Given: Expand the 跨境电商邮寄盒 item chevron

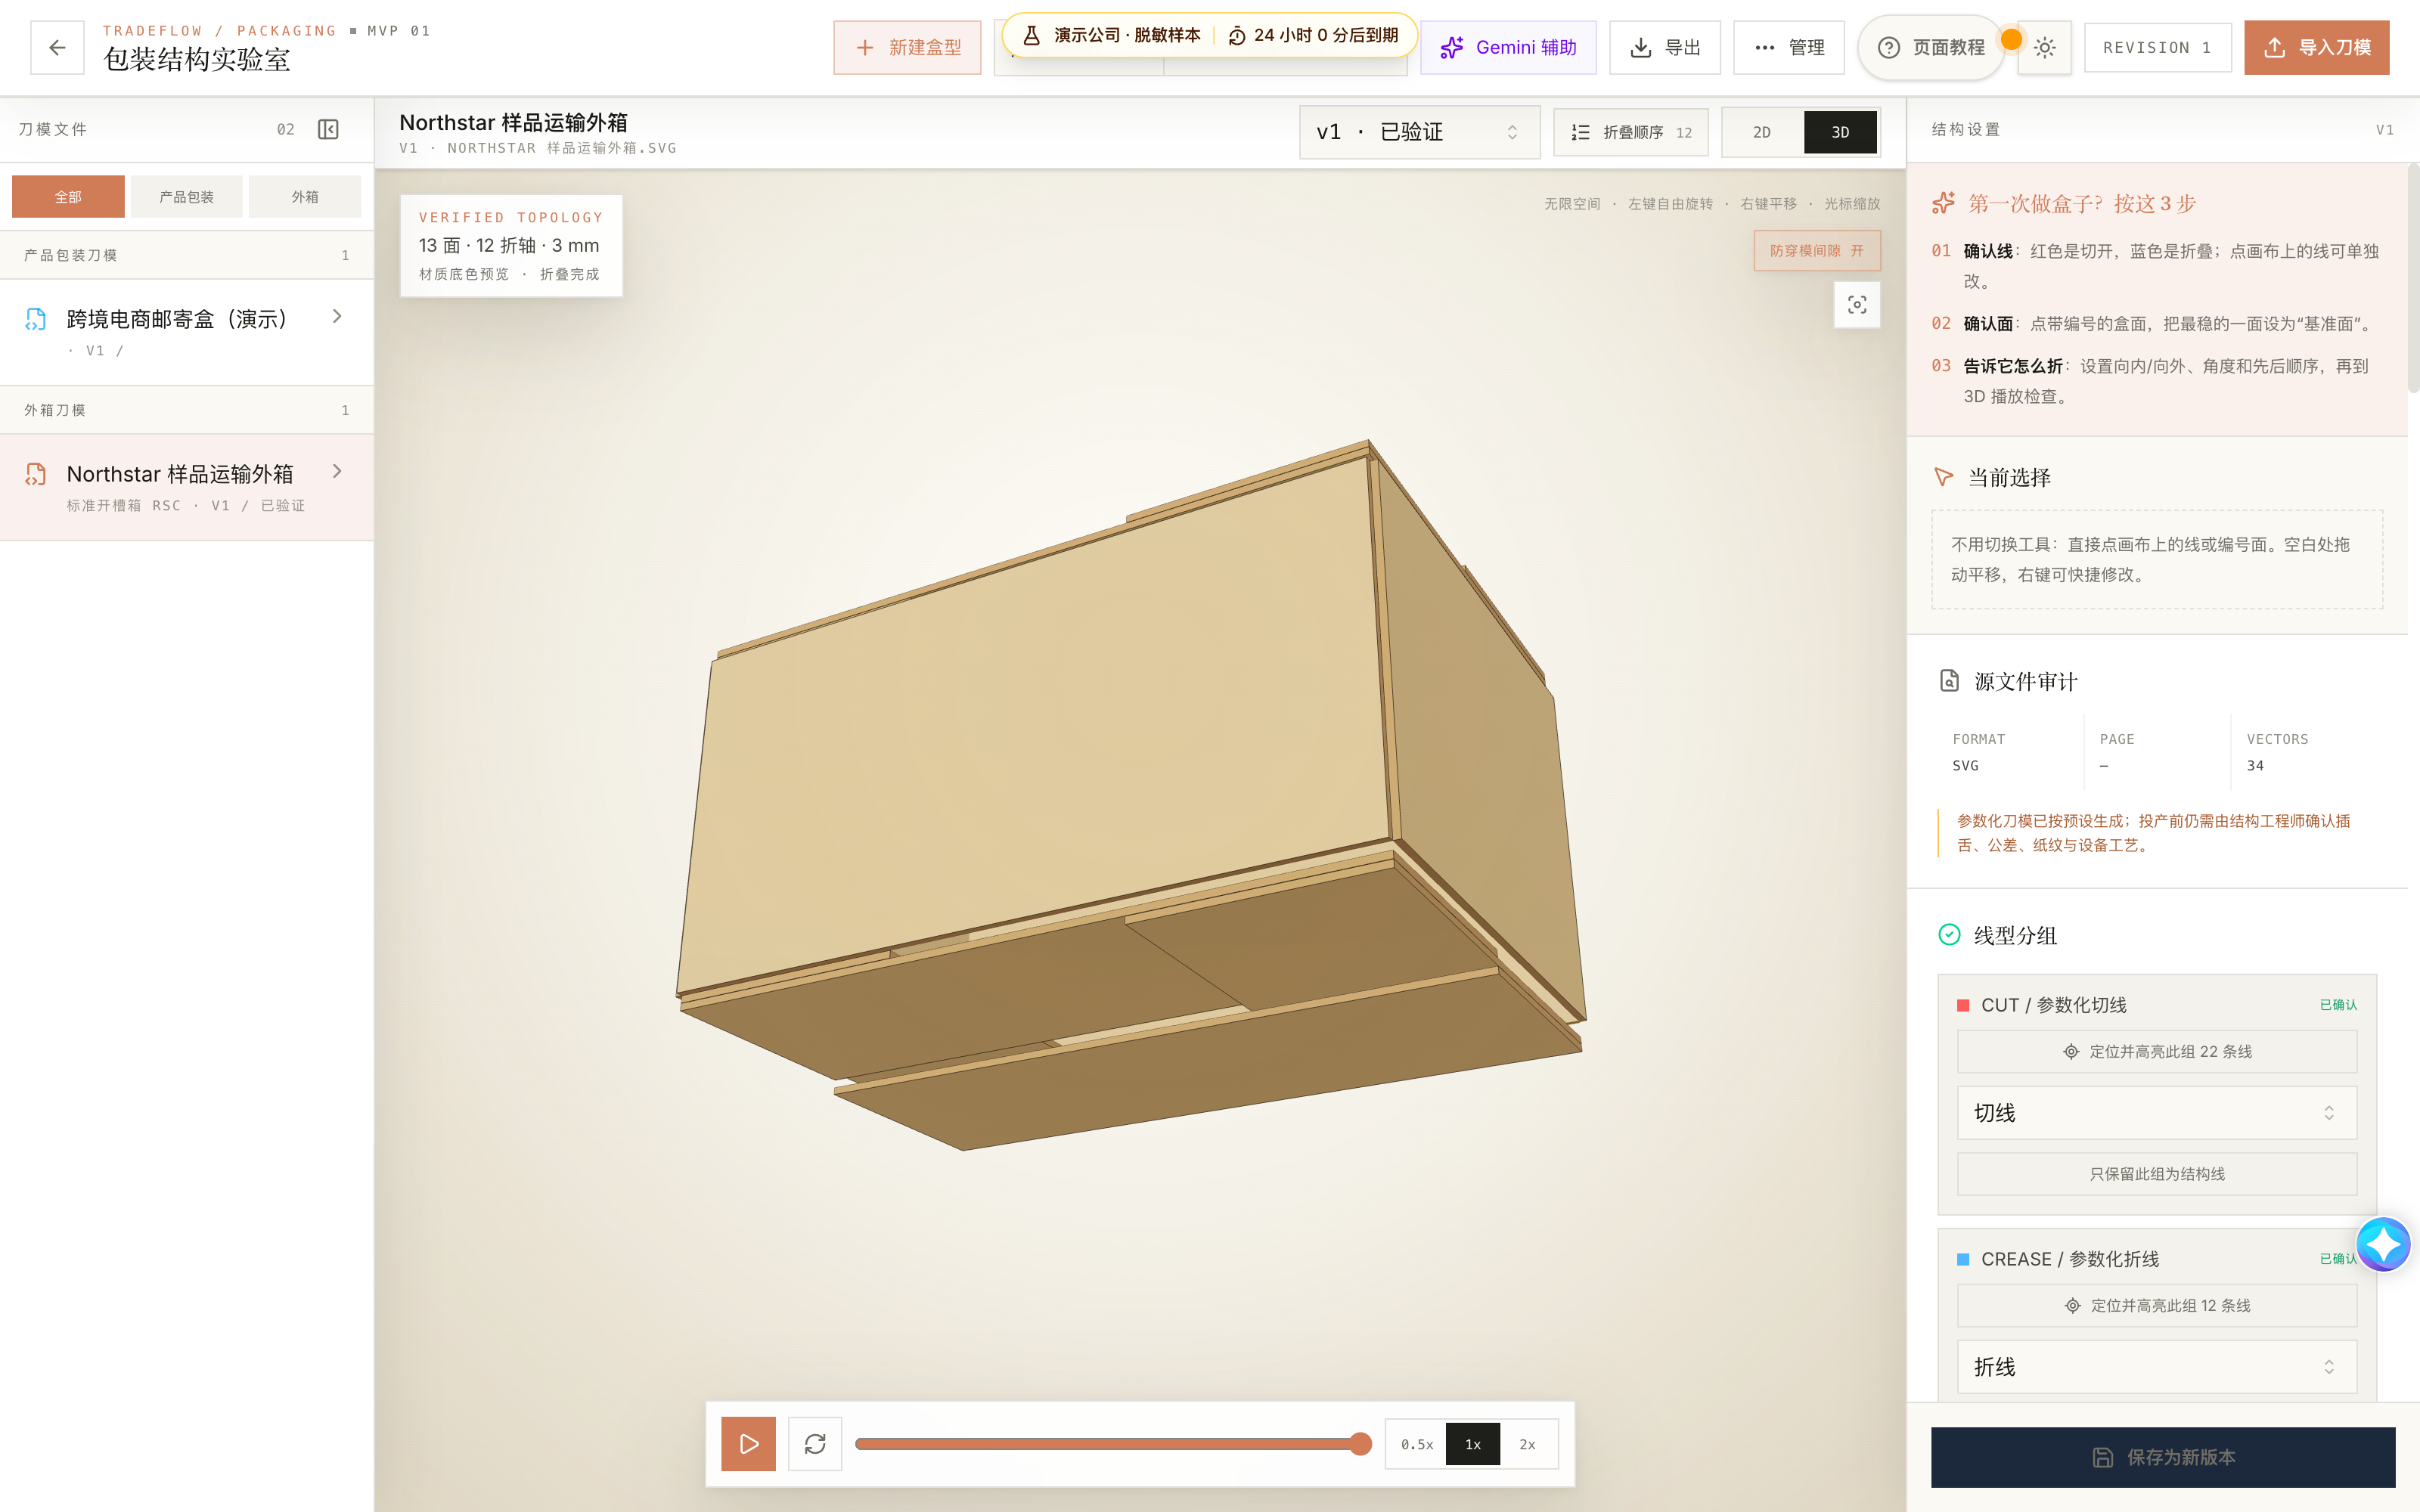Looking at the screenshot, I should (x=337, y=317).
